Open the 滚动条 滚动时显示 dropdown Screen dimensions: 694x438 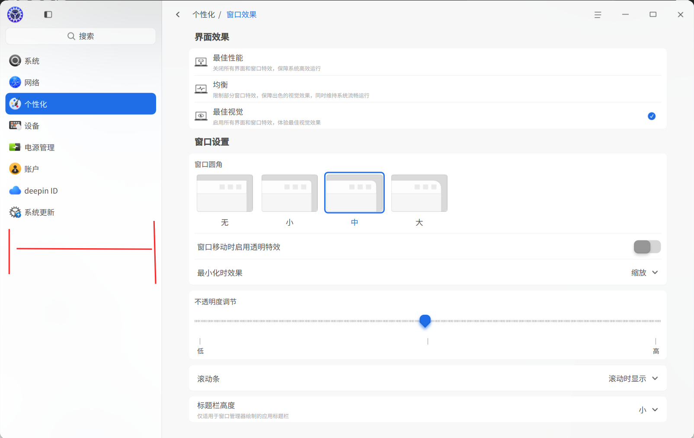(x=633, y=379)
